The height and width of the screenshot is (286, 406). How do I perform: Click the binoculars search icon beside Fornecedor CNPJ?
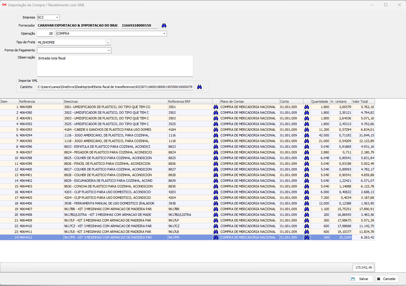click(x=164, y=25)
